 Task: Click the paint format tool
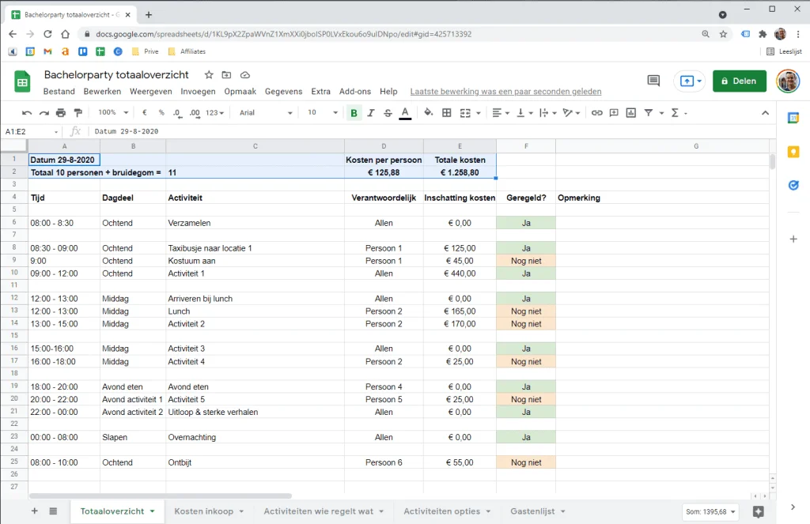77,112
